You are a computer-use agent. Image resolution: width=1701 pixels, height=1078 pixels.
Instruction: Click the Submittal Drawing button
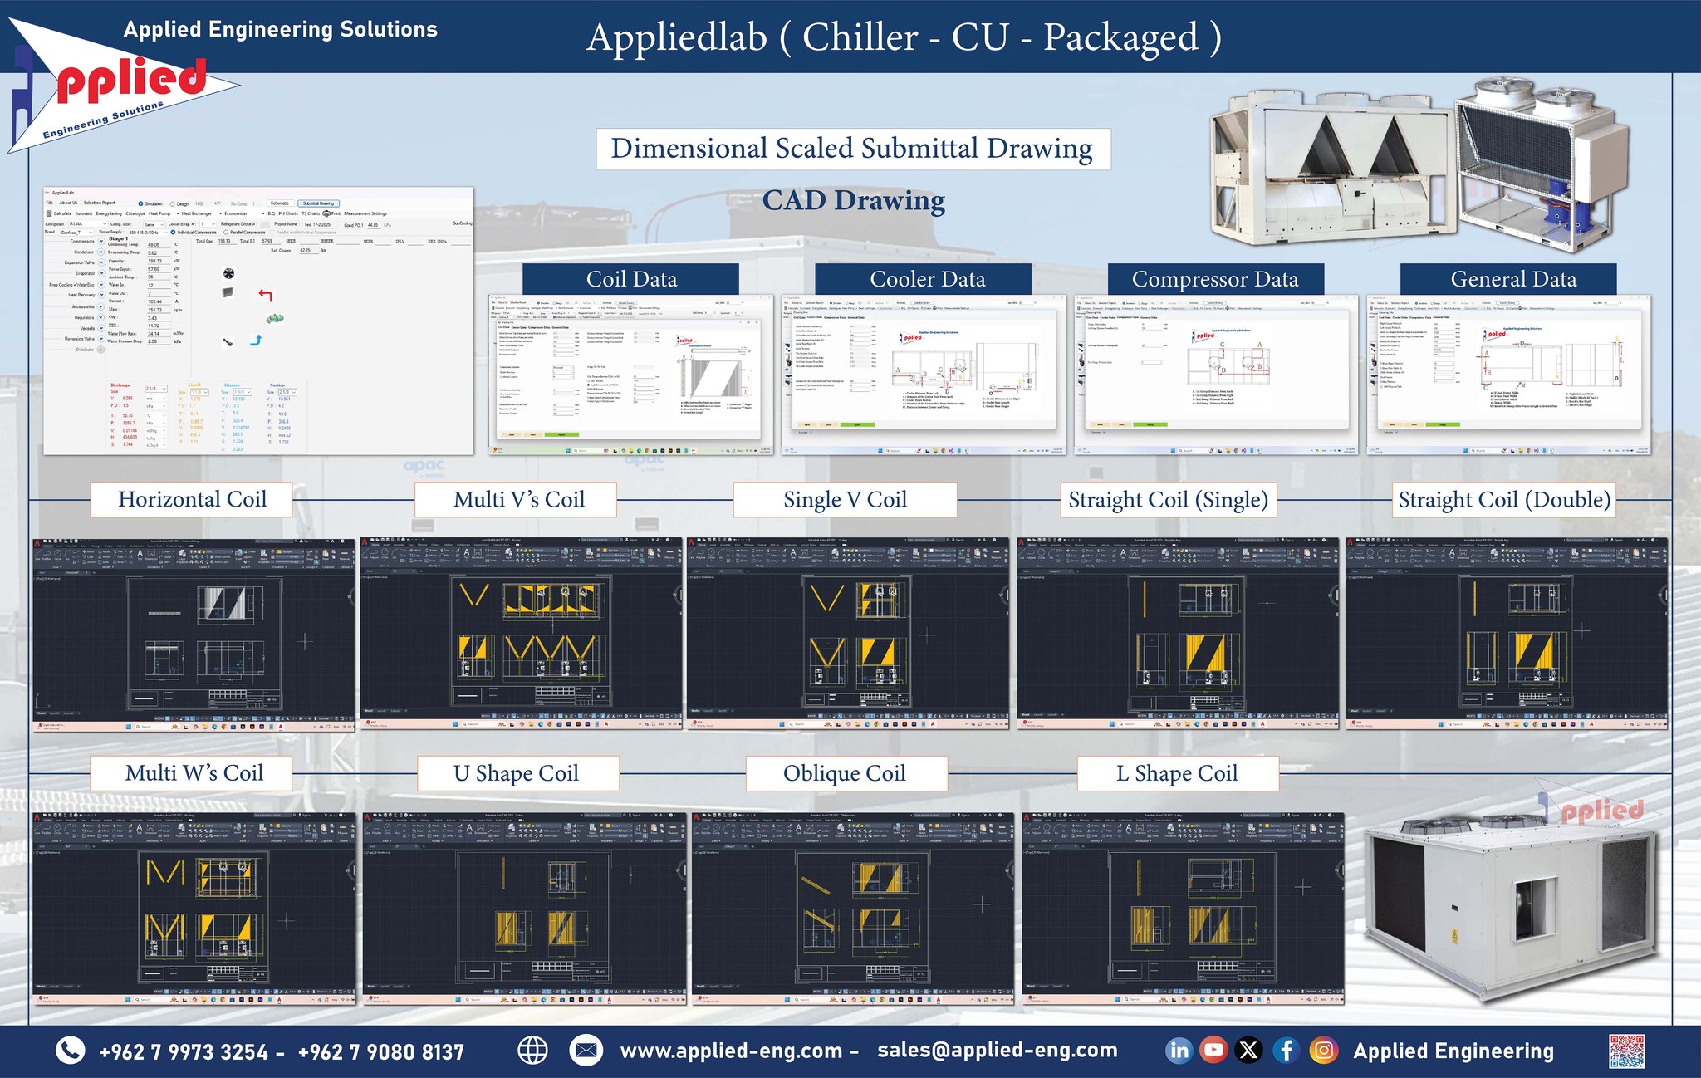pos(318,203)
